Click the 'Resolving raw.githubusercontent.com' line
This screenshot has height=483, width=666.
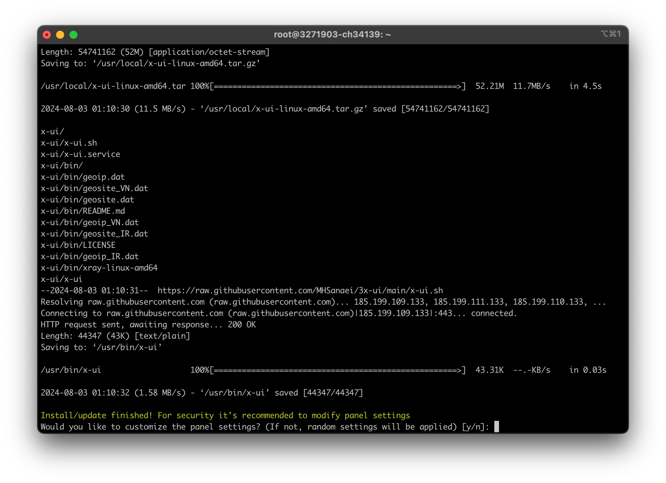coord(323,302)
